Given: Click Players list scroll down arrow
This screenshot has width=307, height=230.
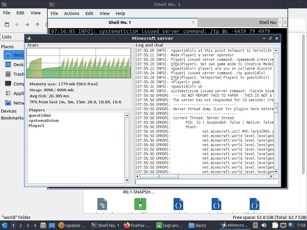Looking at the screenshot, I should coord(127,180).
